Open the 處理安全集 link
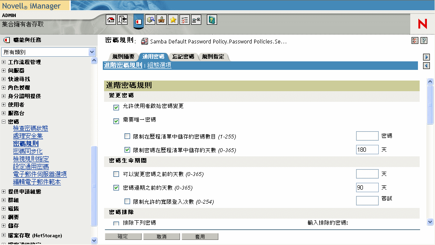 click(28, 136)
